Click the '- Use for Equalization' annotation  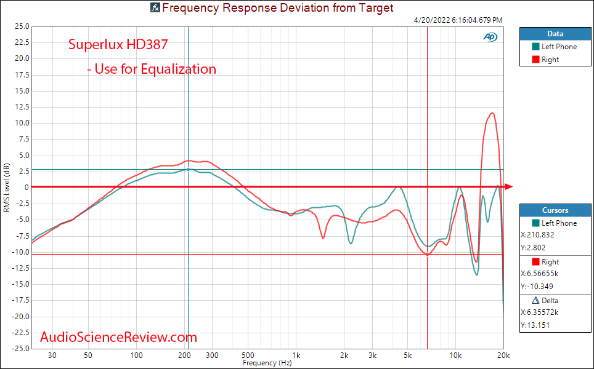(152, 69)
